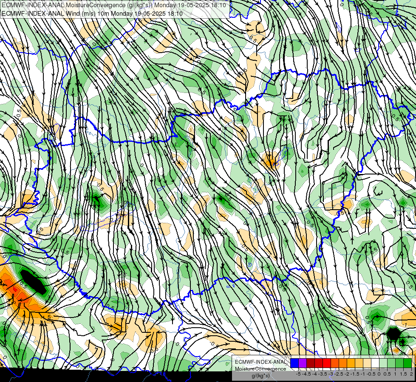Click the -2 legend scale value
416x382 pixels.
click(347, 374)
